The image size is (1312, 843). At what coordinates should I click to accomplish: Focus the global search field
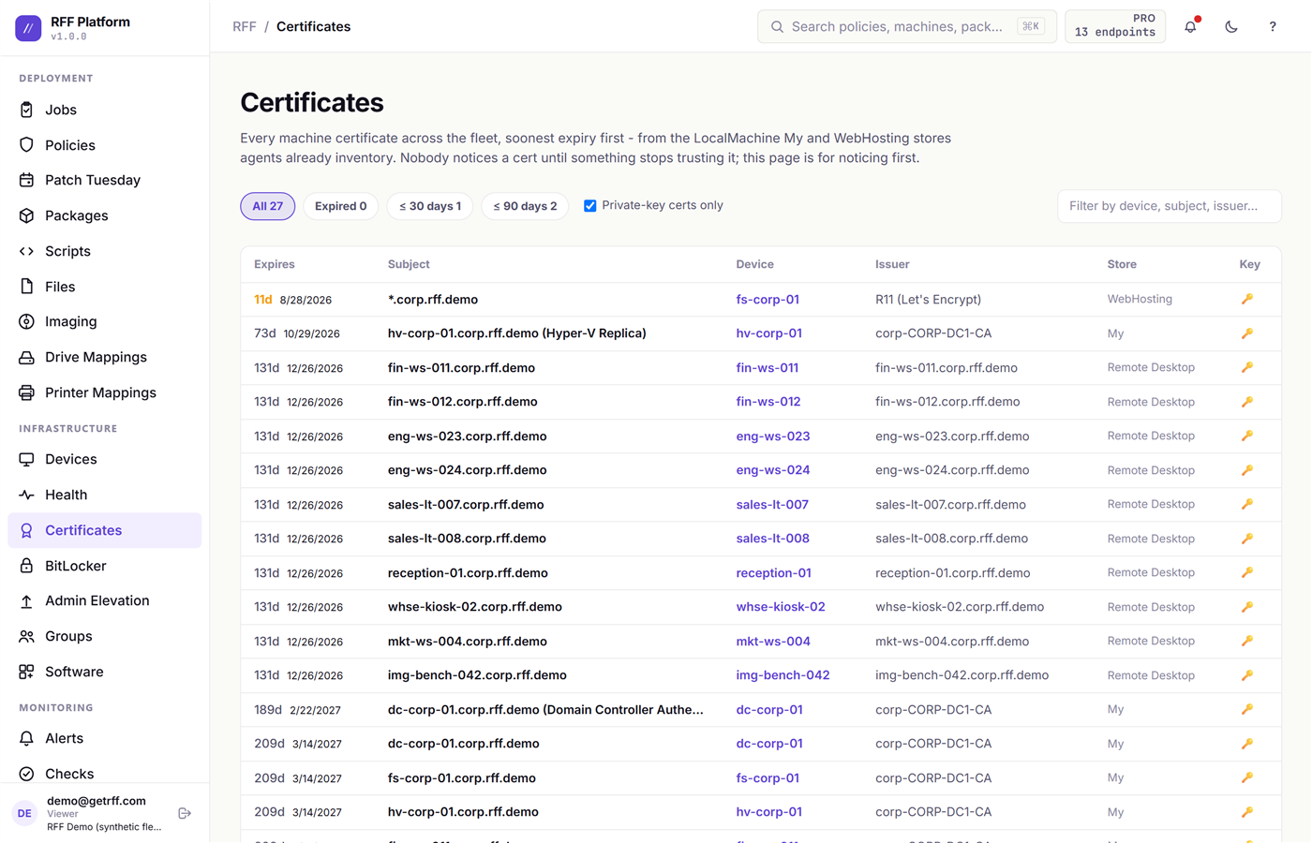pyautogui.click(x=907, y=26)
